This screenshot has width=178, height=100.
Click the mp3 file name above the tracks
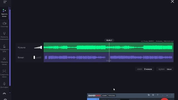157,41
